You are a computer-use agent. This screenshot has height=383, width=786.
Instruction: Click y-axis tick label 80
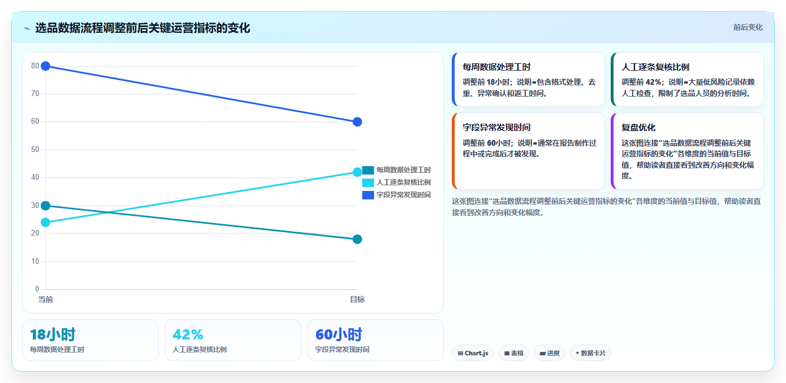[x=35, y=66]
